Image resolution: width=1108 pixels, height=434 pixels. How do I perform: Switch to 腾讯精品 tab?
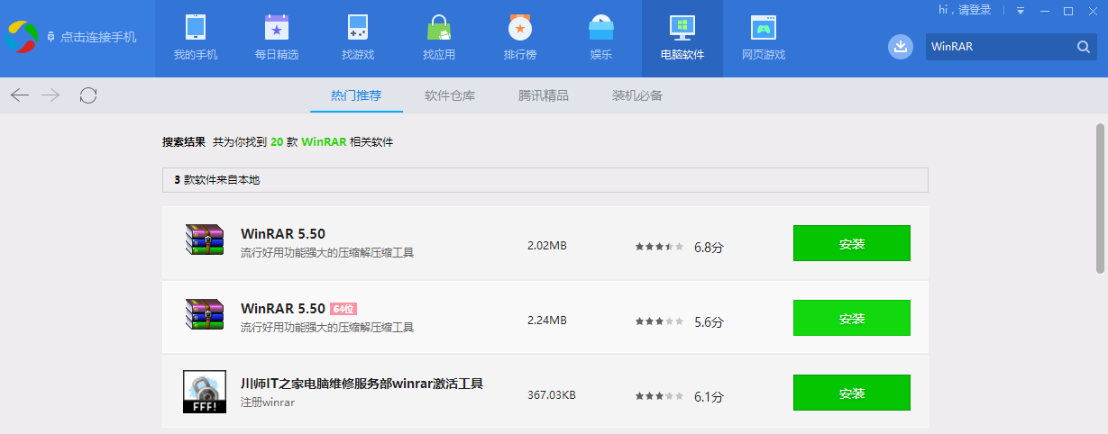[x=544, y=95]
